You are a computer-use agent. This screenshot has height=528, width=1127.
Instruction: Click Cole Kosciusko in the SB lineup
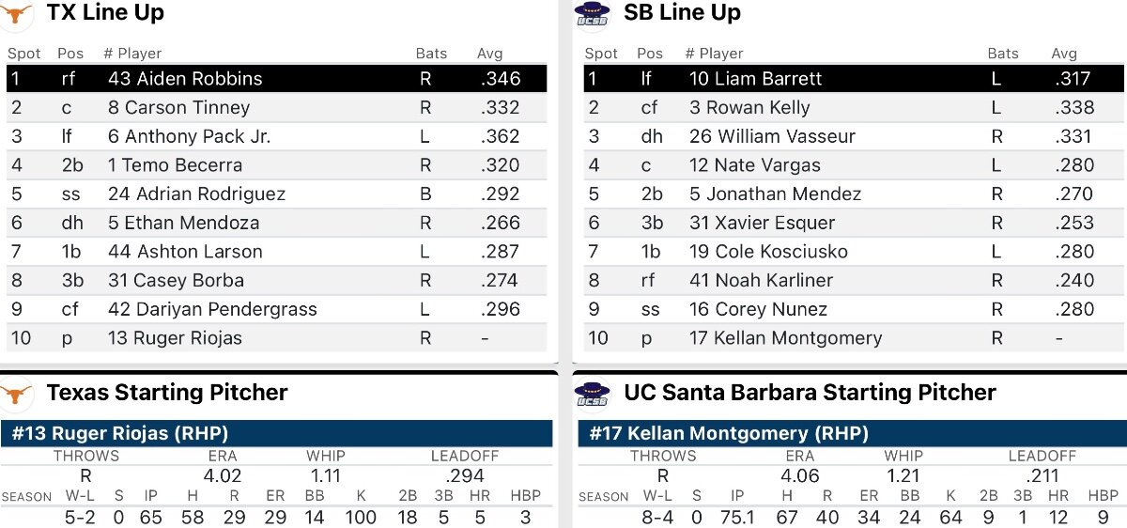pyautogui.click(x=768, y=252)
